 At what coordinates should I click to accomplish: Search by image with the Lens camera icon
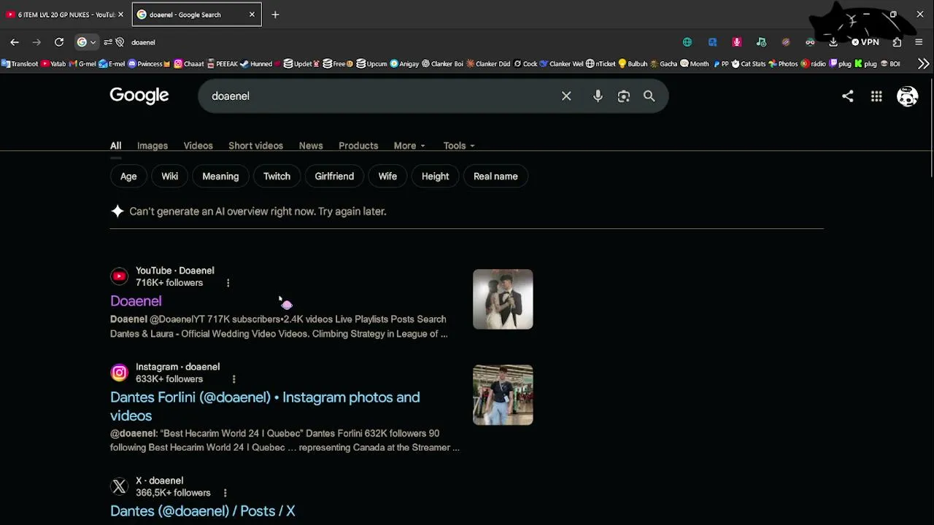624,96
